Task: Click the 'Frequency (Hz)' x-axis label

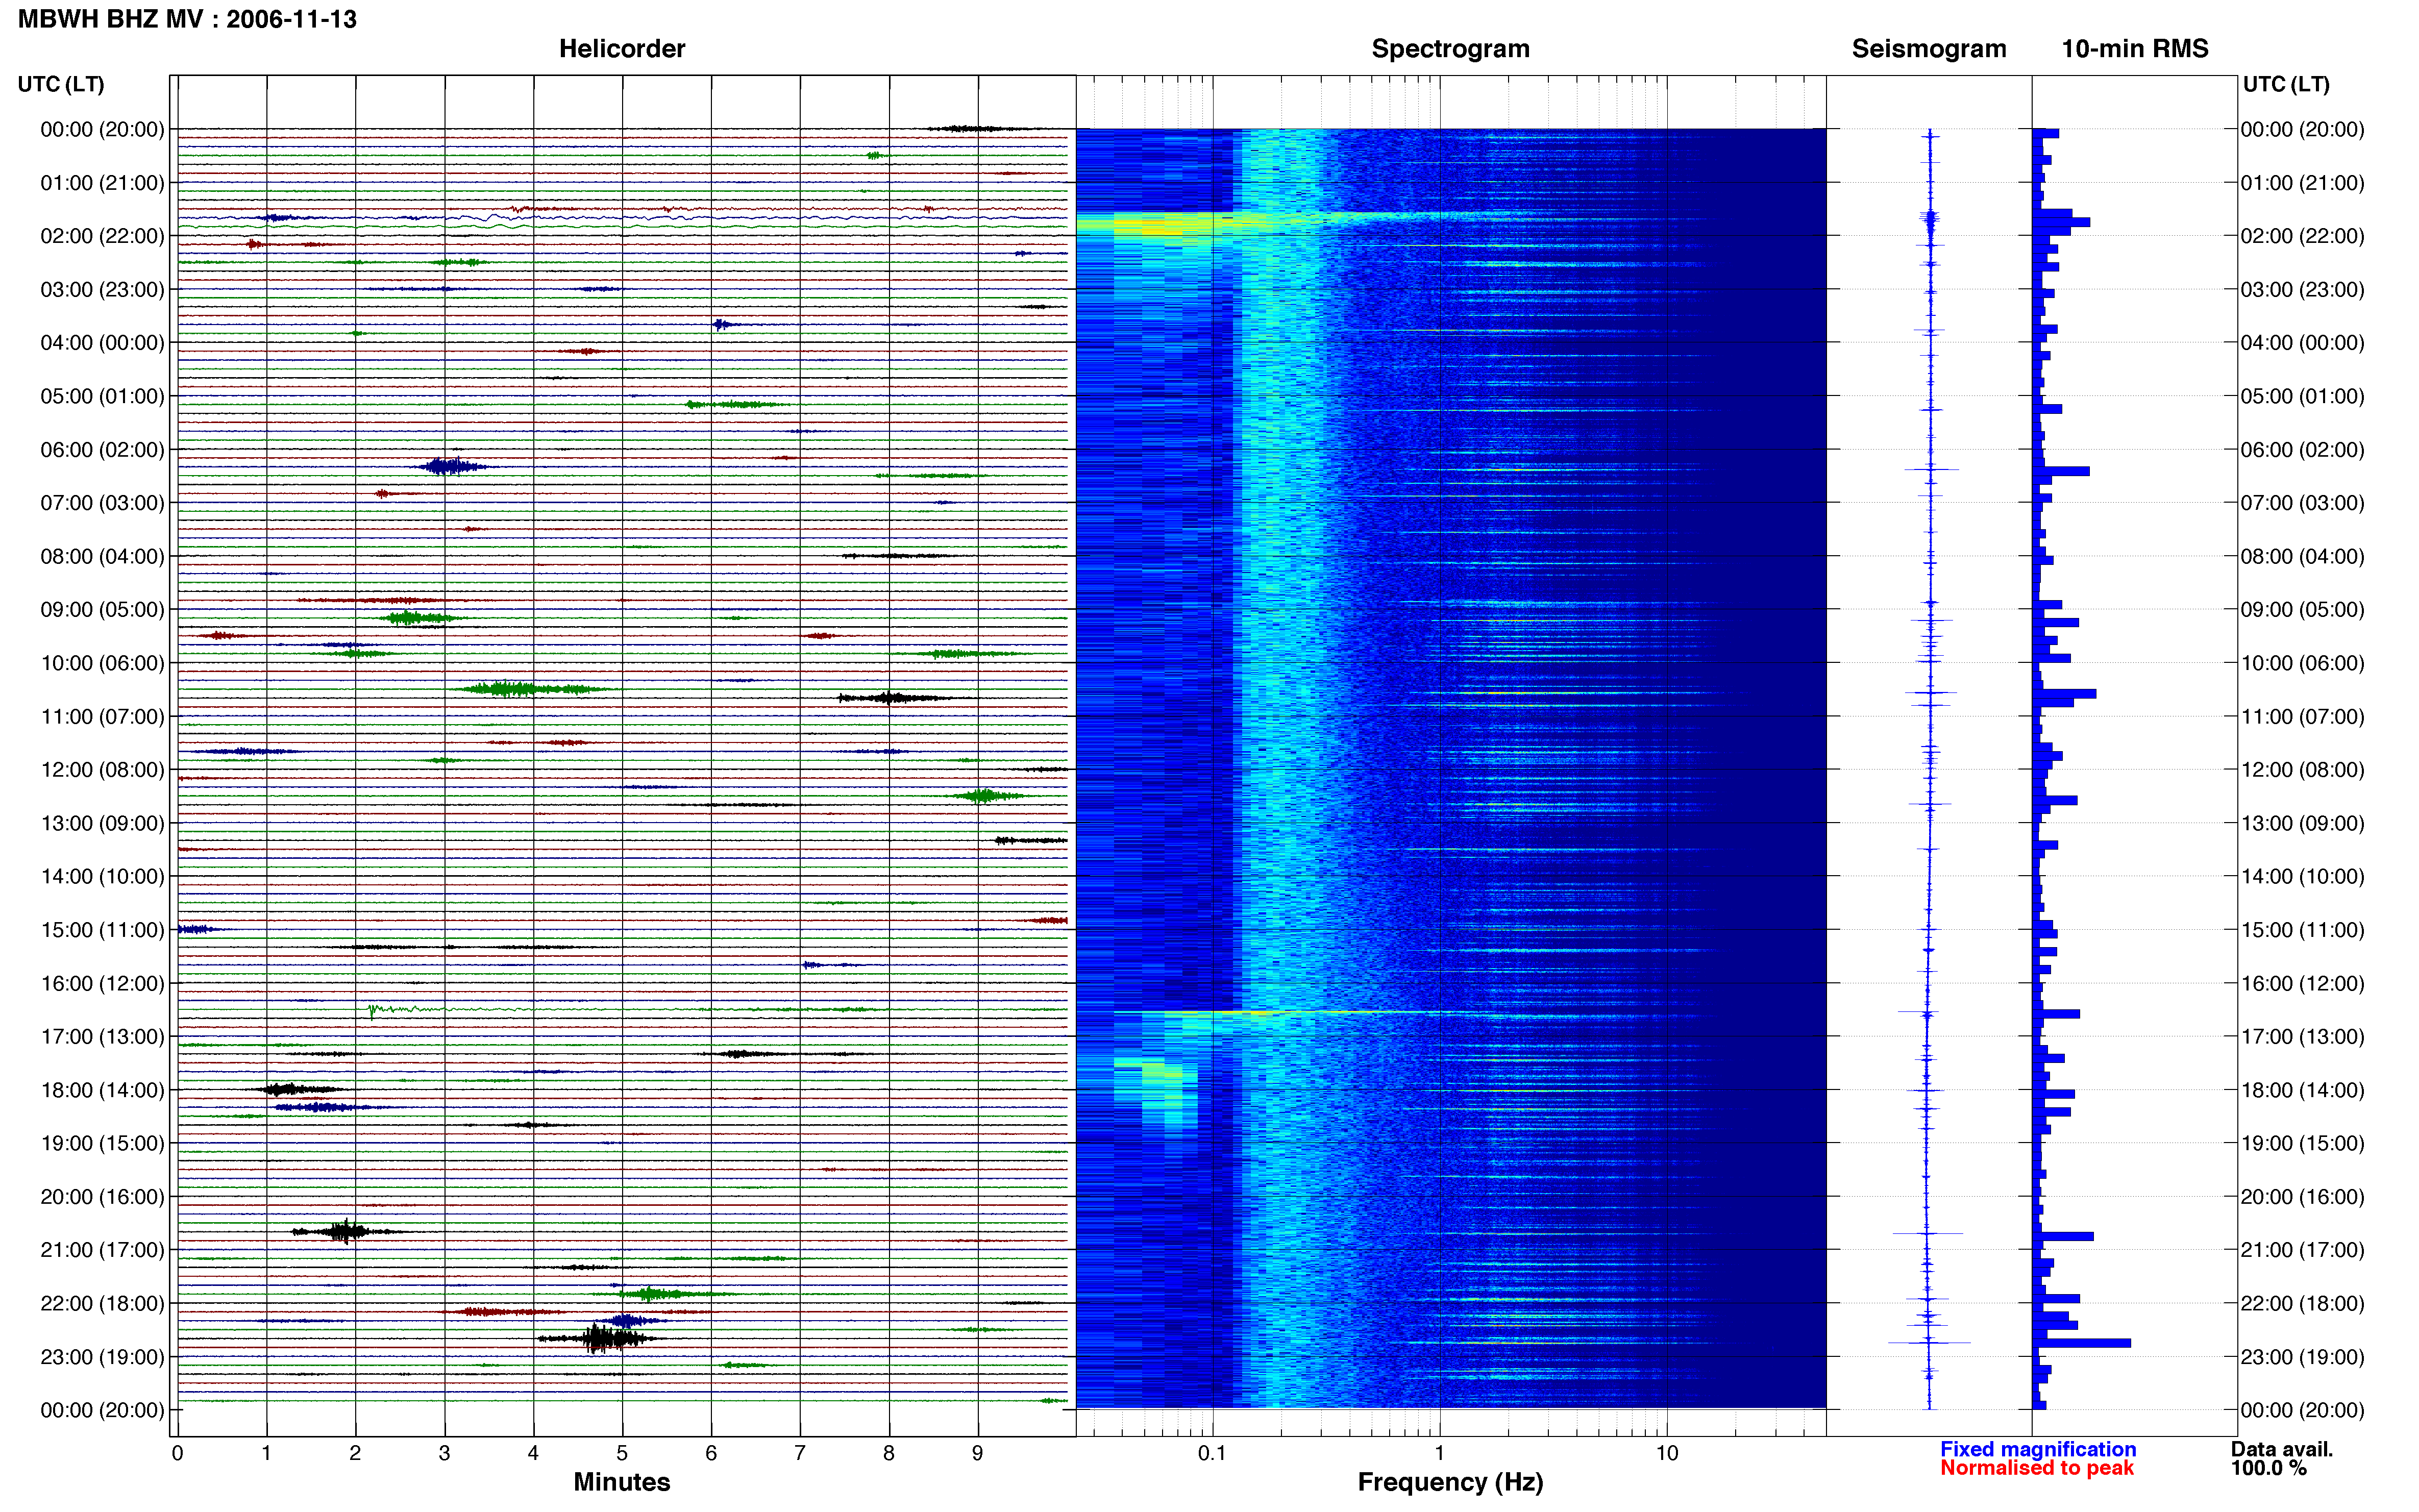Action: coord(1450,1482)
